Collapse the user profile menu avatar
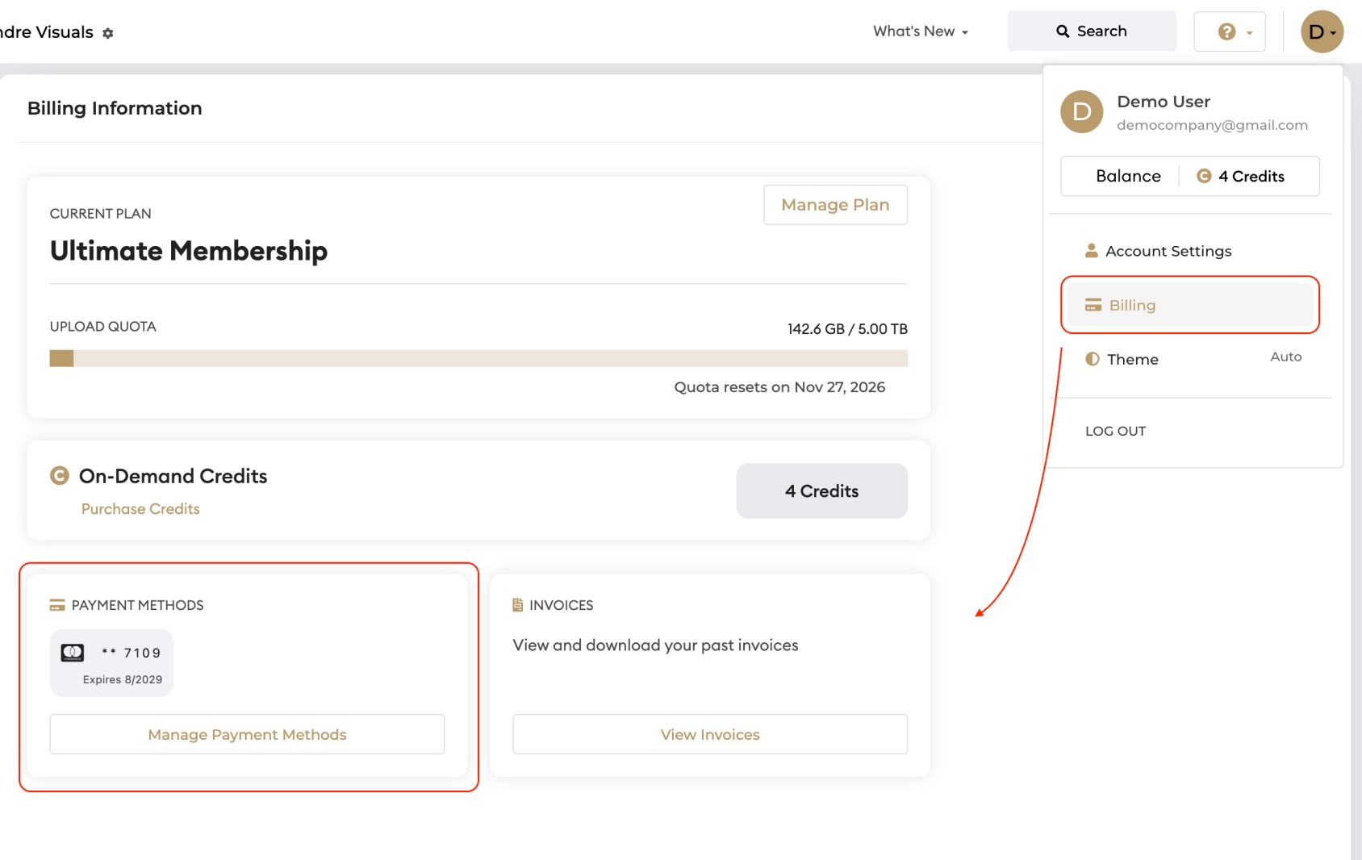This screenshot has width=1362, height=860. (1322, 31)
